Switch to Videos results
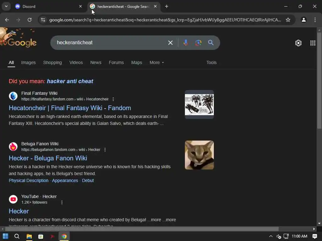322x241 pixels. pyautogui.click(x=76, y=62)
